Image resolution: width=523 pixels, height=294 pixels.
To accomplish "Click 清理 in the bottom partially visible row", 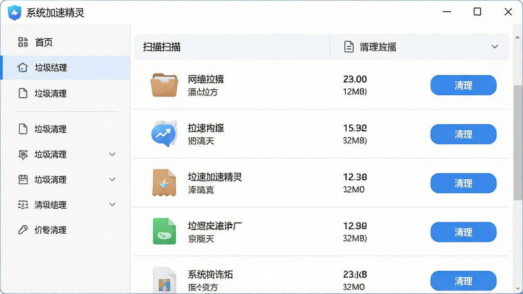I will click(463, 281).
